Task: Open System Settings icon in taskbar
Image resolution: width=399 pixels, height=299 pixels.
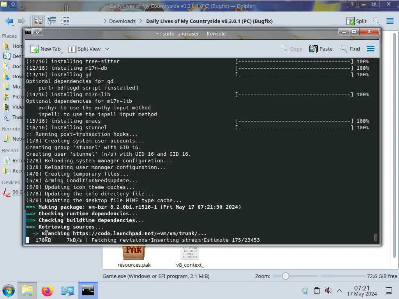Action: [x=67, y=290]
